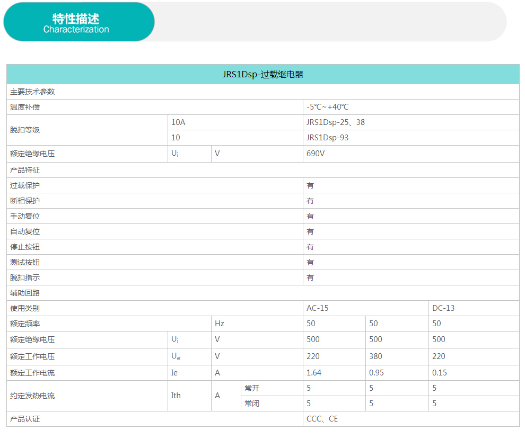The height and width of the screenshot is (448, 525).
Task: Select the 约定发热电流 label
Action: (32, 396)
